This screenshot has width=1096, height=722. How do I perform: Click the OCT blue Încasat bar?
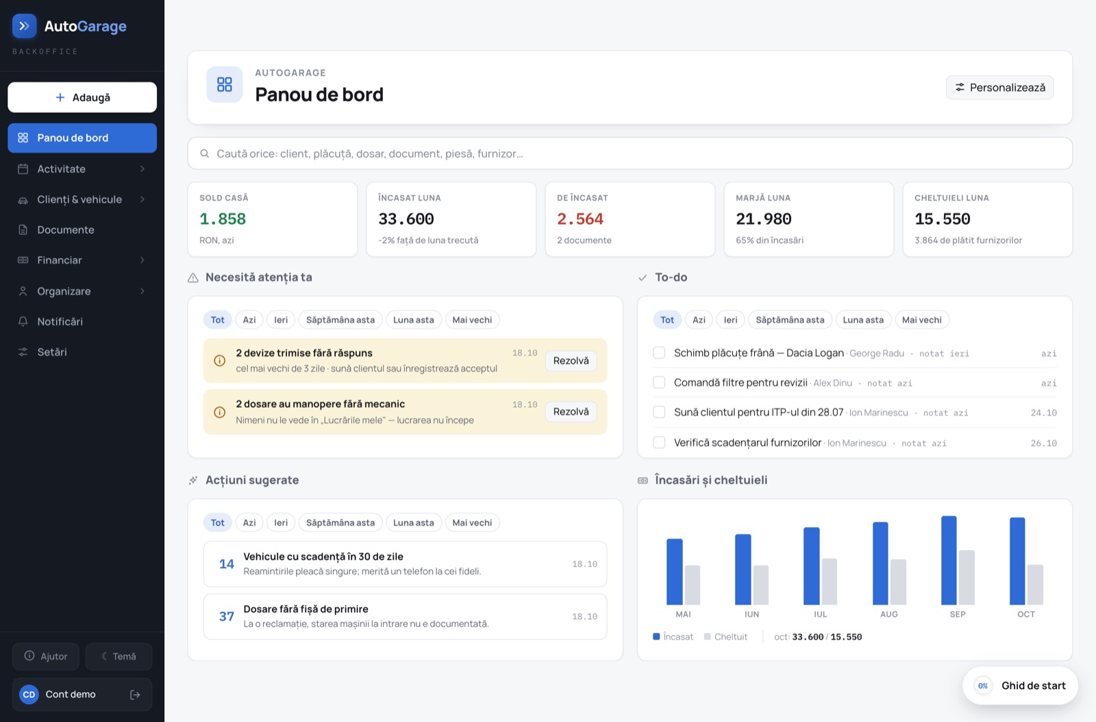pyautogui.click(x=1017, y=561)
